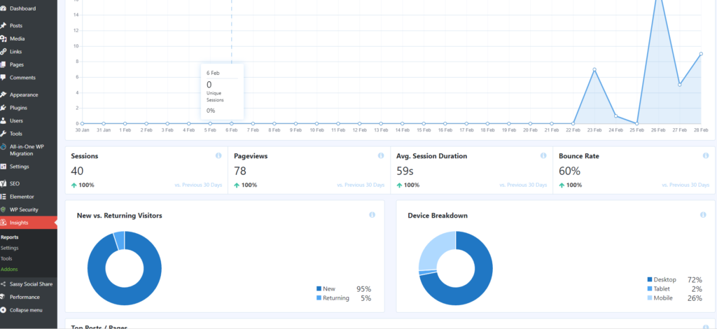Click the Desktop 72% legend entry

[674, 280]
